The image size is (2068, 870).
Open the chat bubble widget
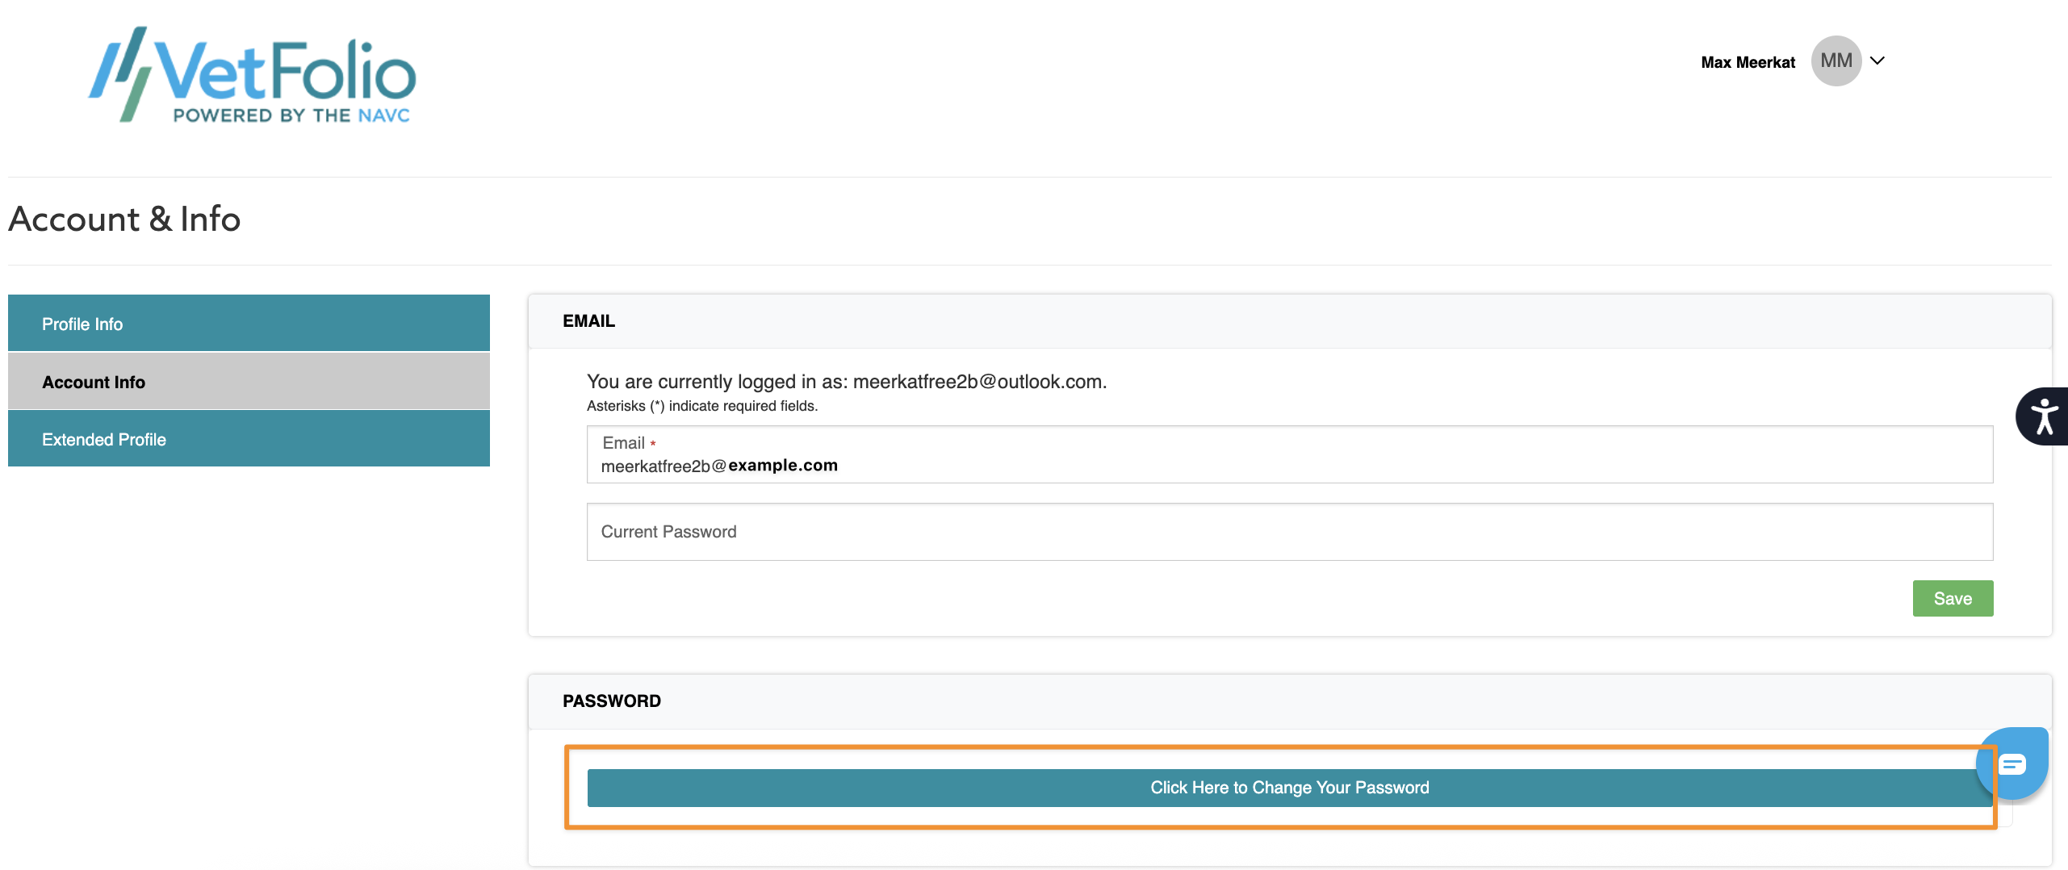click(x=2012, y=763)
